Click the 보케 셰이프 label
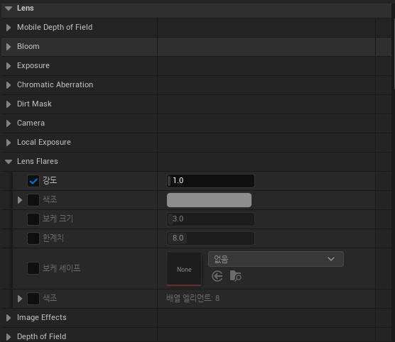Screen dimensions: 395x342 click(x=61, y=268)
